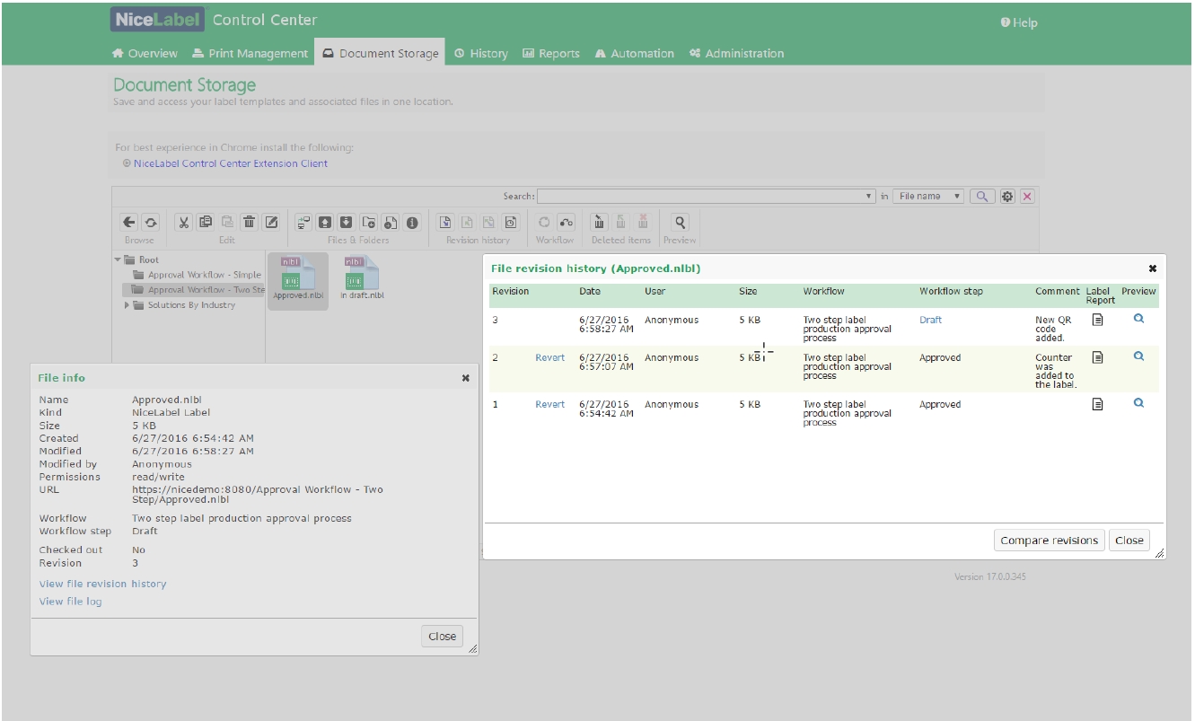
Task: Select the Approved.nlbl file thumbnail
Action: click(298, 281)
